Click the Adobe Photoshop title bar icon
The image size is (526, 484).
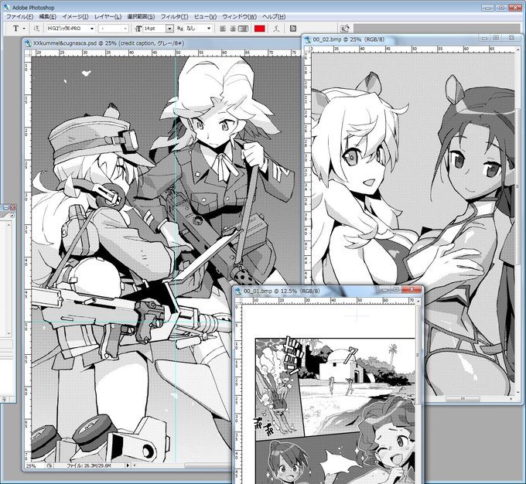tap(7, 7)
